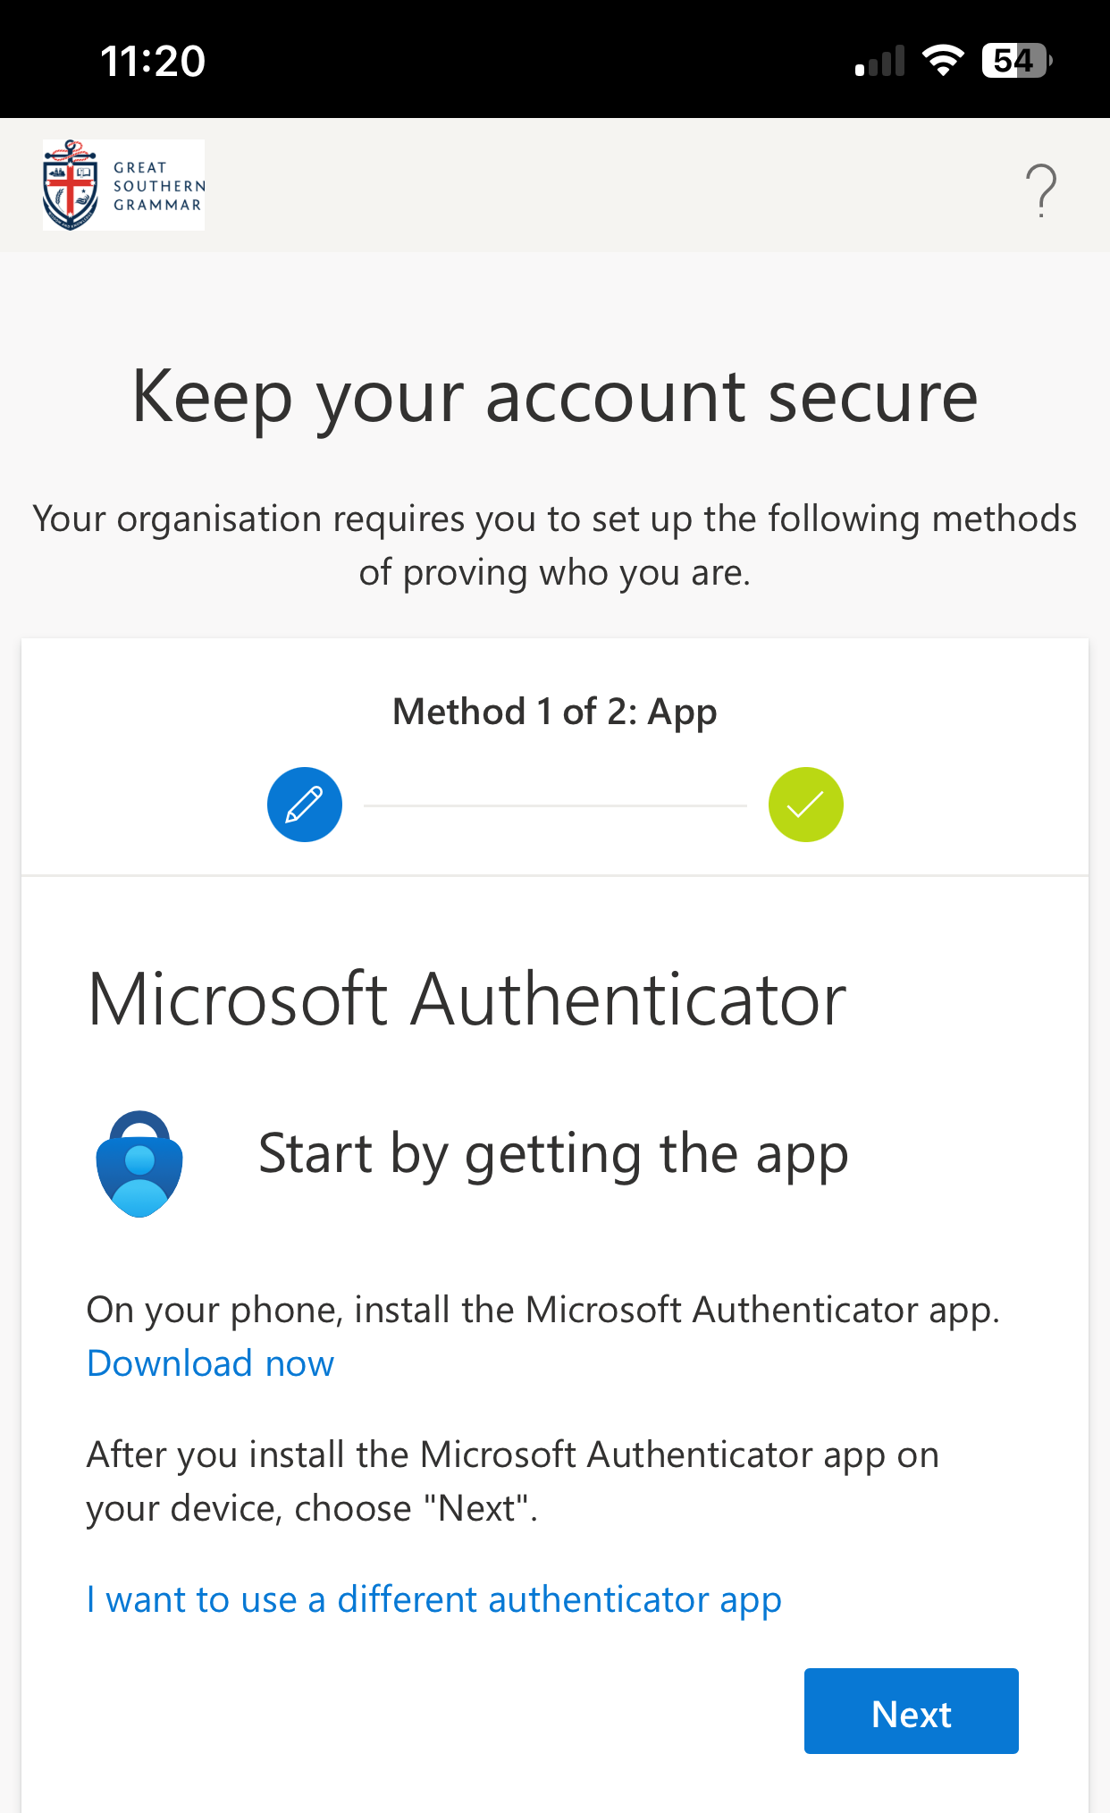
Task: Select the pencil edit step icon
Action: tap(304, 804)
